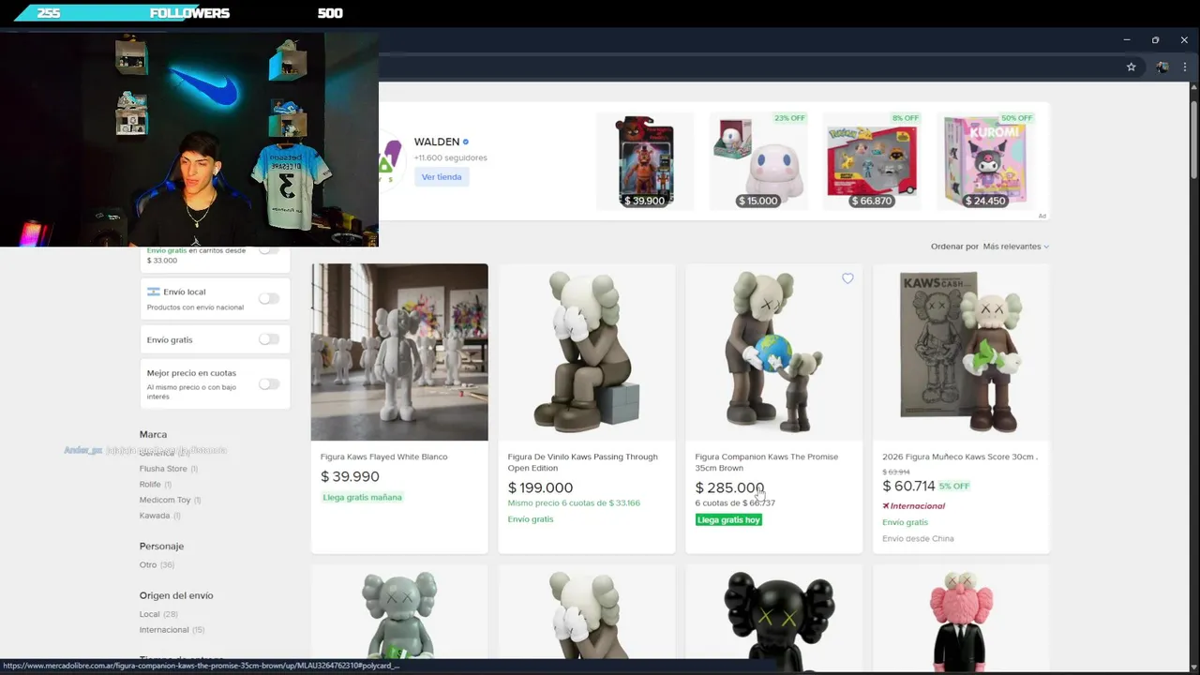Click the Internacional shipping badge
This screenshot has width=1200, height=675.
point(914,506)
